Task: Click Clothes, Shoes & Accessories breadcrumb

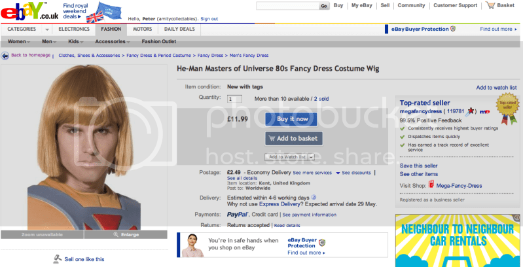Action: pyautogui.click(x=89, y=56)
